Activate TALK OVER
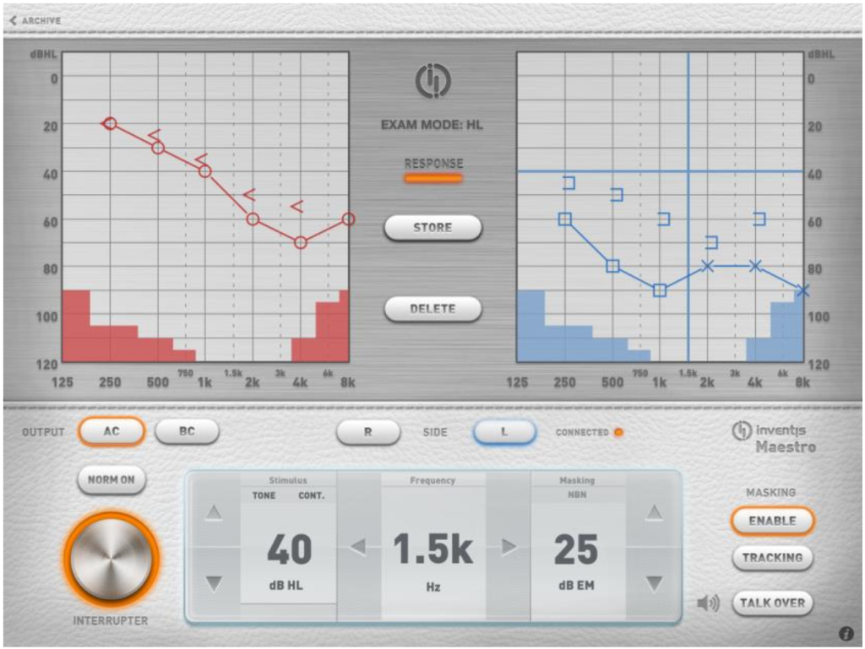The image size is (865, 649). point(772,603)
